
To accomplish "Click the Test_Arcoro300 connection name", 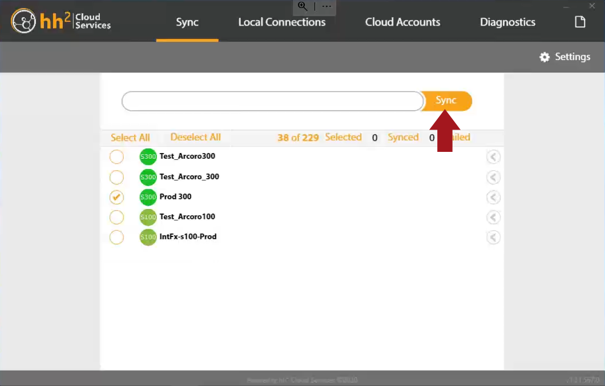I will [187, 156].
